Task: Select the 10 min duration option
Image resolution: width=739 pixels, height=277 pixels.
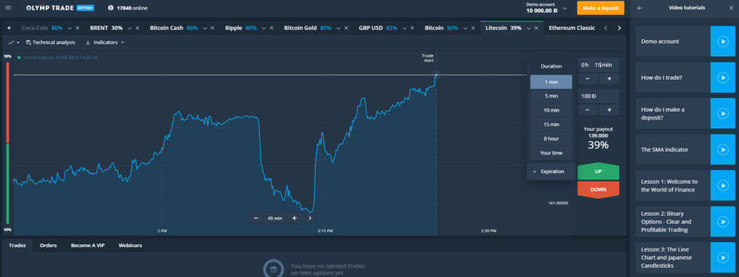Action: [551, 110]
